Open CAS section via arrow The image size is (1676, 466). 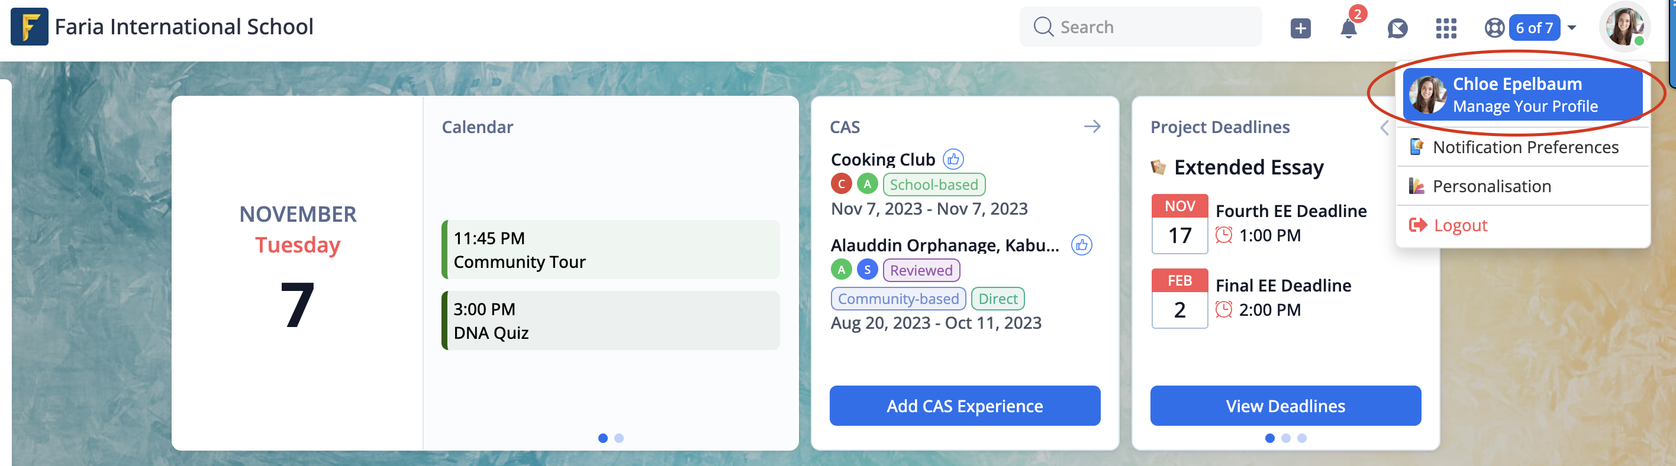(x=1092, y=127)
